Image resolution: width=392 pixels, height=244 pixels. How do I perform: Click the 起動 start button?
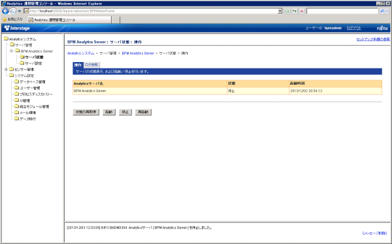pyautogui.click(x=109, y=112)
